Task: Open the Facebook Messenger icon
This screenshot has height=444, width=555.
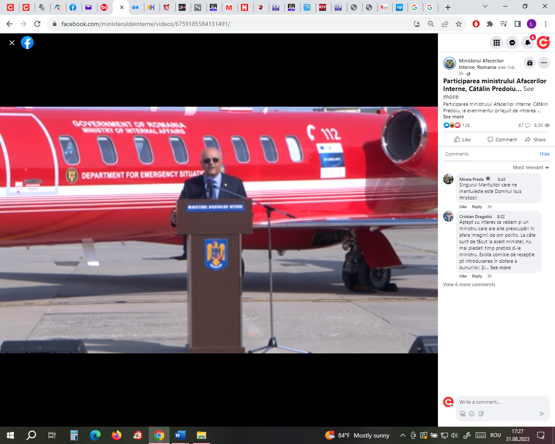Action: [512, 42]
